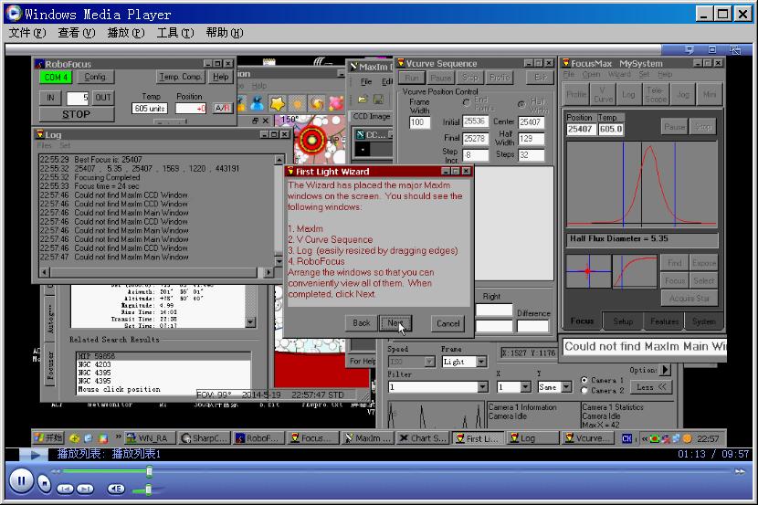Open Config. in RoboFocus window
The width and height of the screenshot is (758, 505).
coord(95,77)
